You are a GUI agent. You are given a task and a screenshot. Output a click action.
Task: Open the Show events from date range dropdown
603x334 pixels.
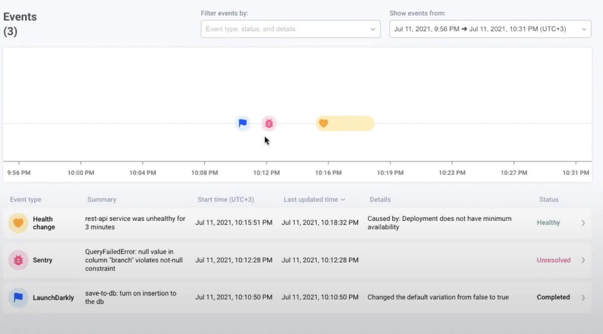(x=490, y=29)
